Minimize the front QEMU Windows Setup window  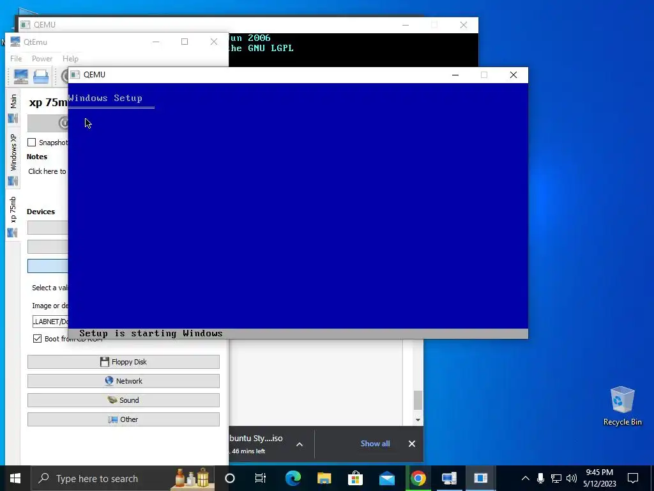pos(455,75)
